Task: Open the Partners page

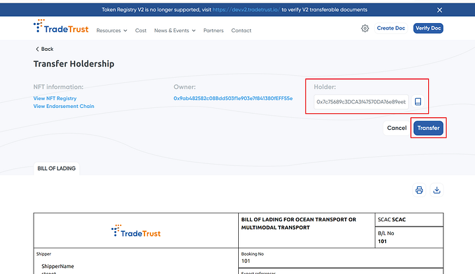Action: (x=213, y=30)
